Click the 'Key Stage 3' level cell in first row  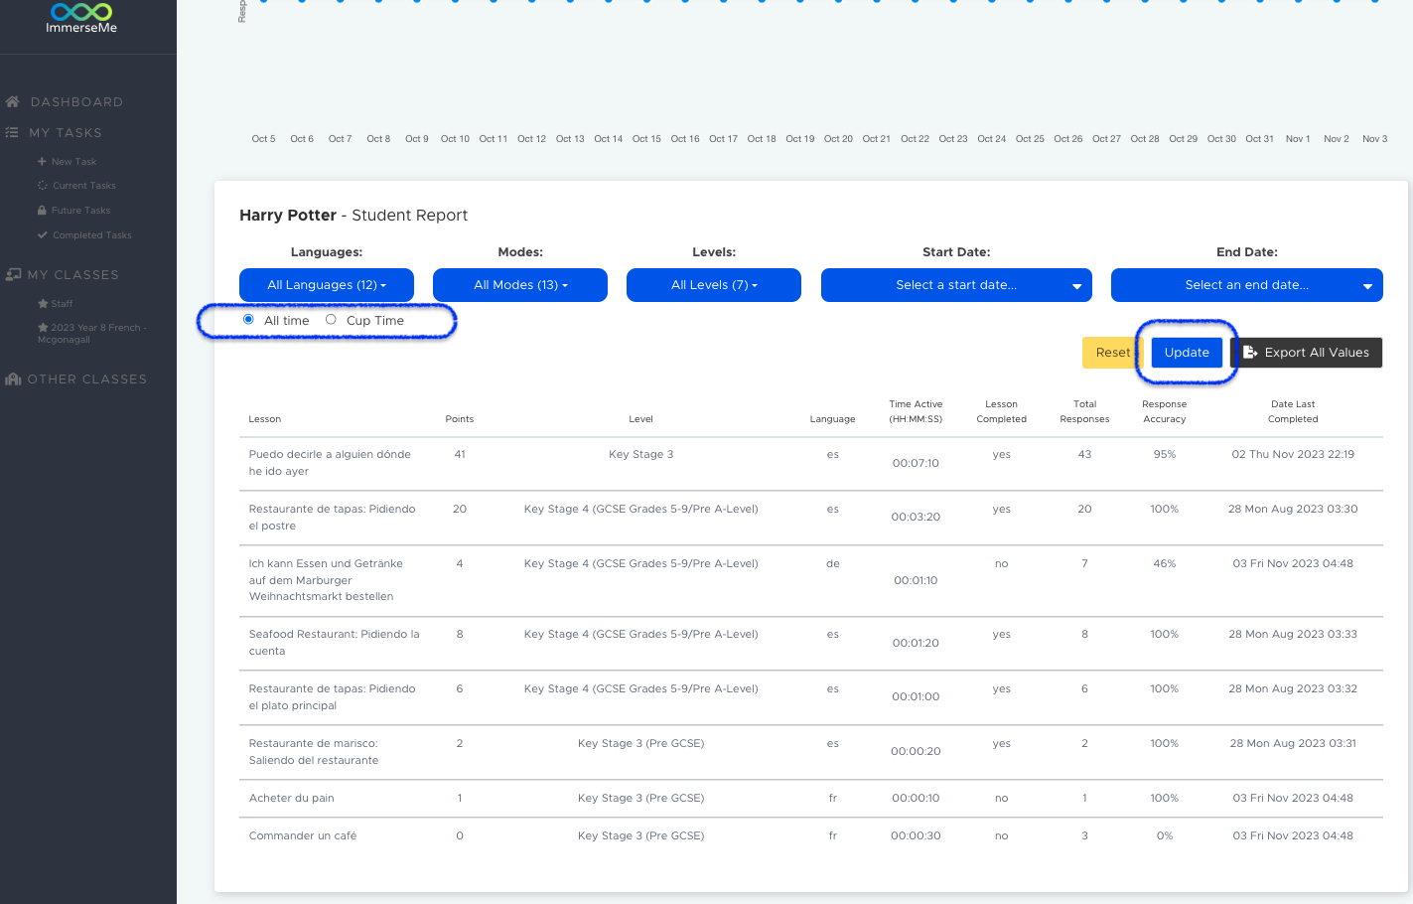[641, 454]
